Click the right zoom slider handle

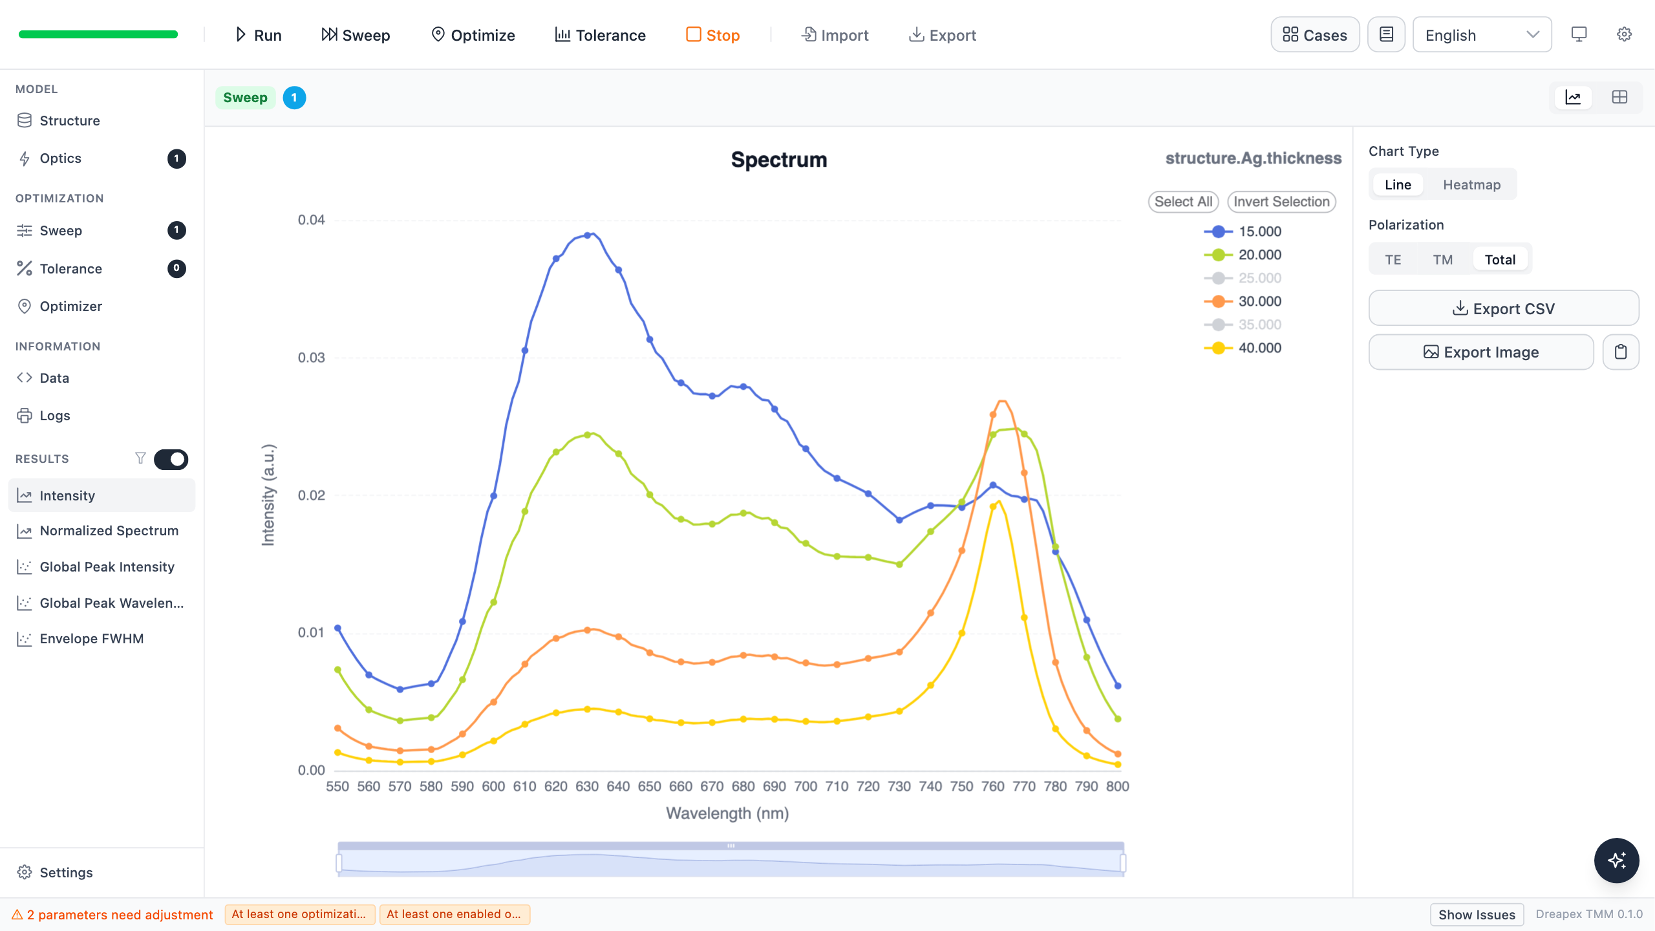pos(1123,863)
